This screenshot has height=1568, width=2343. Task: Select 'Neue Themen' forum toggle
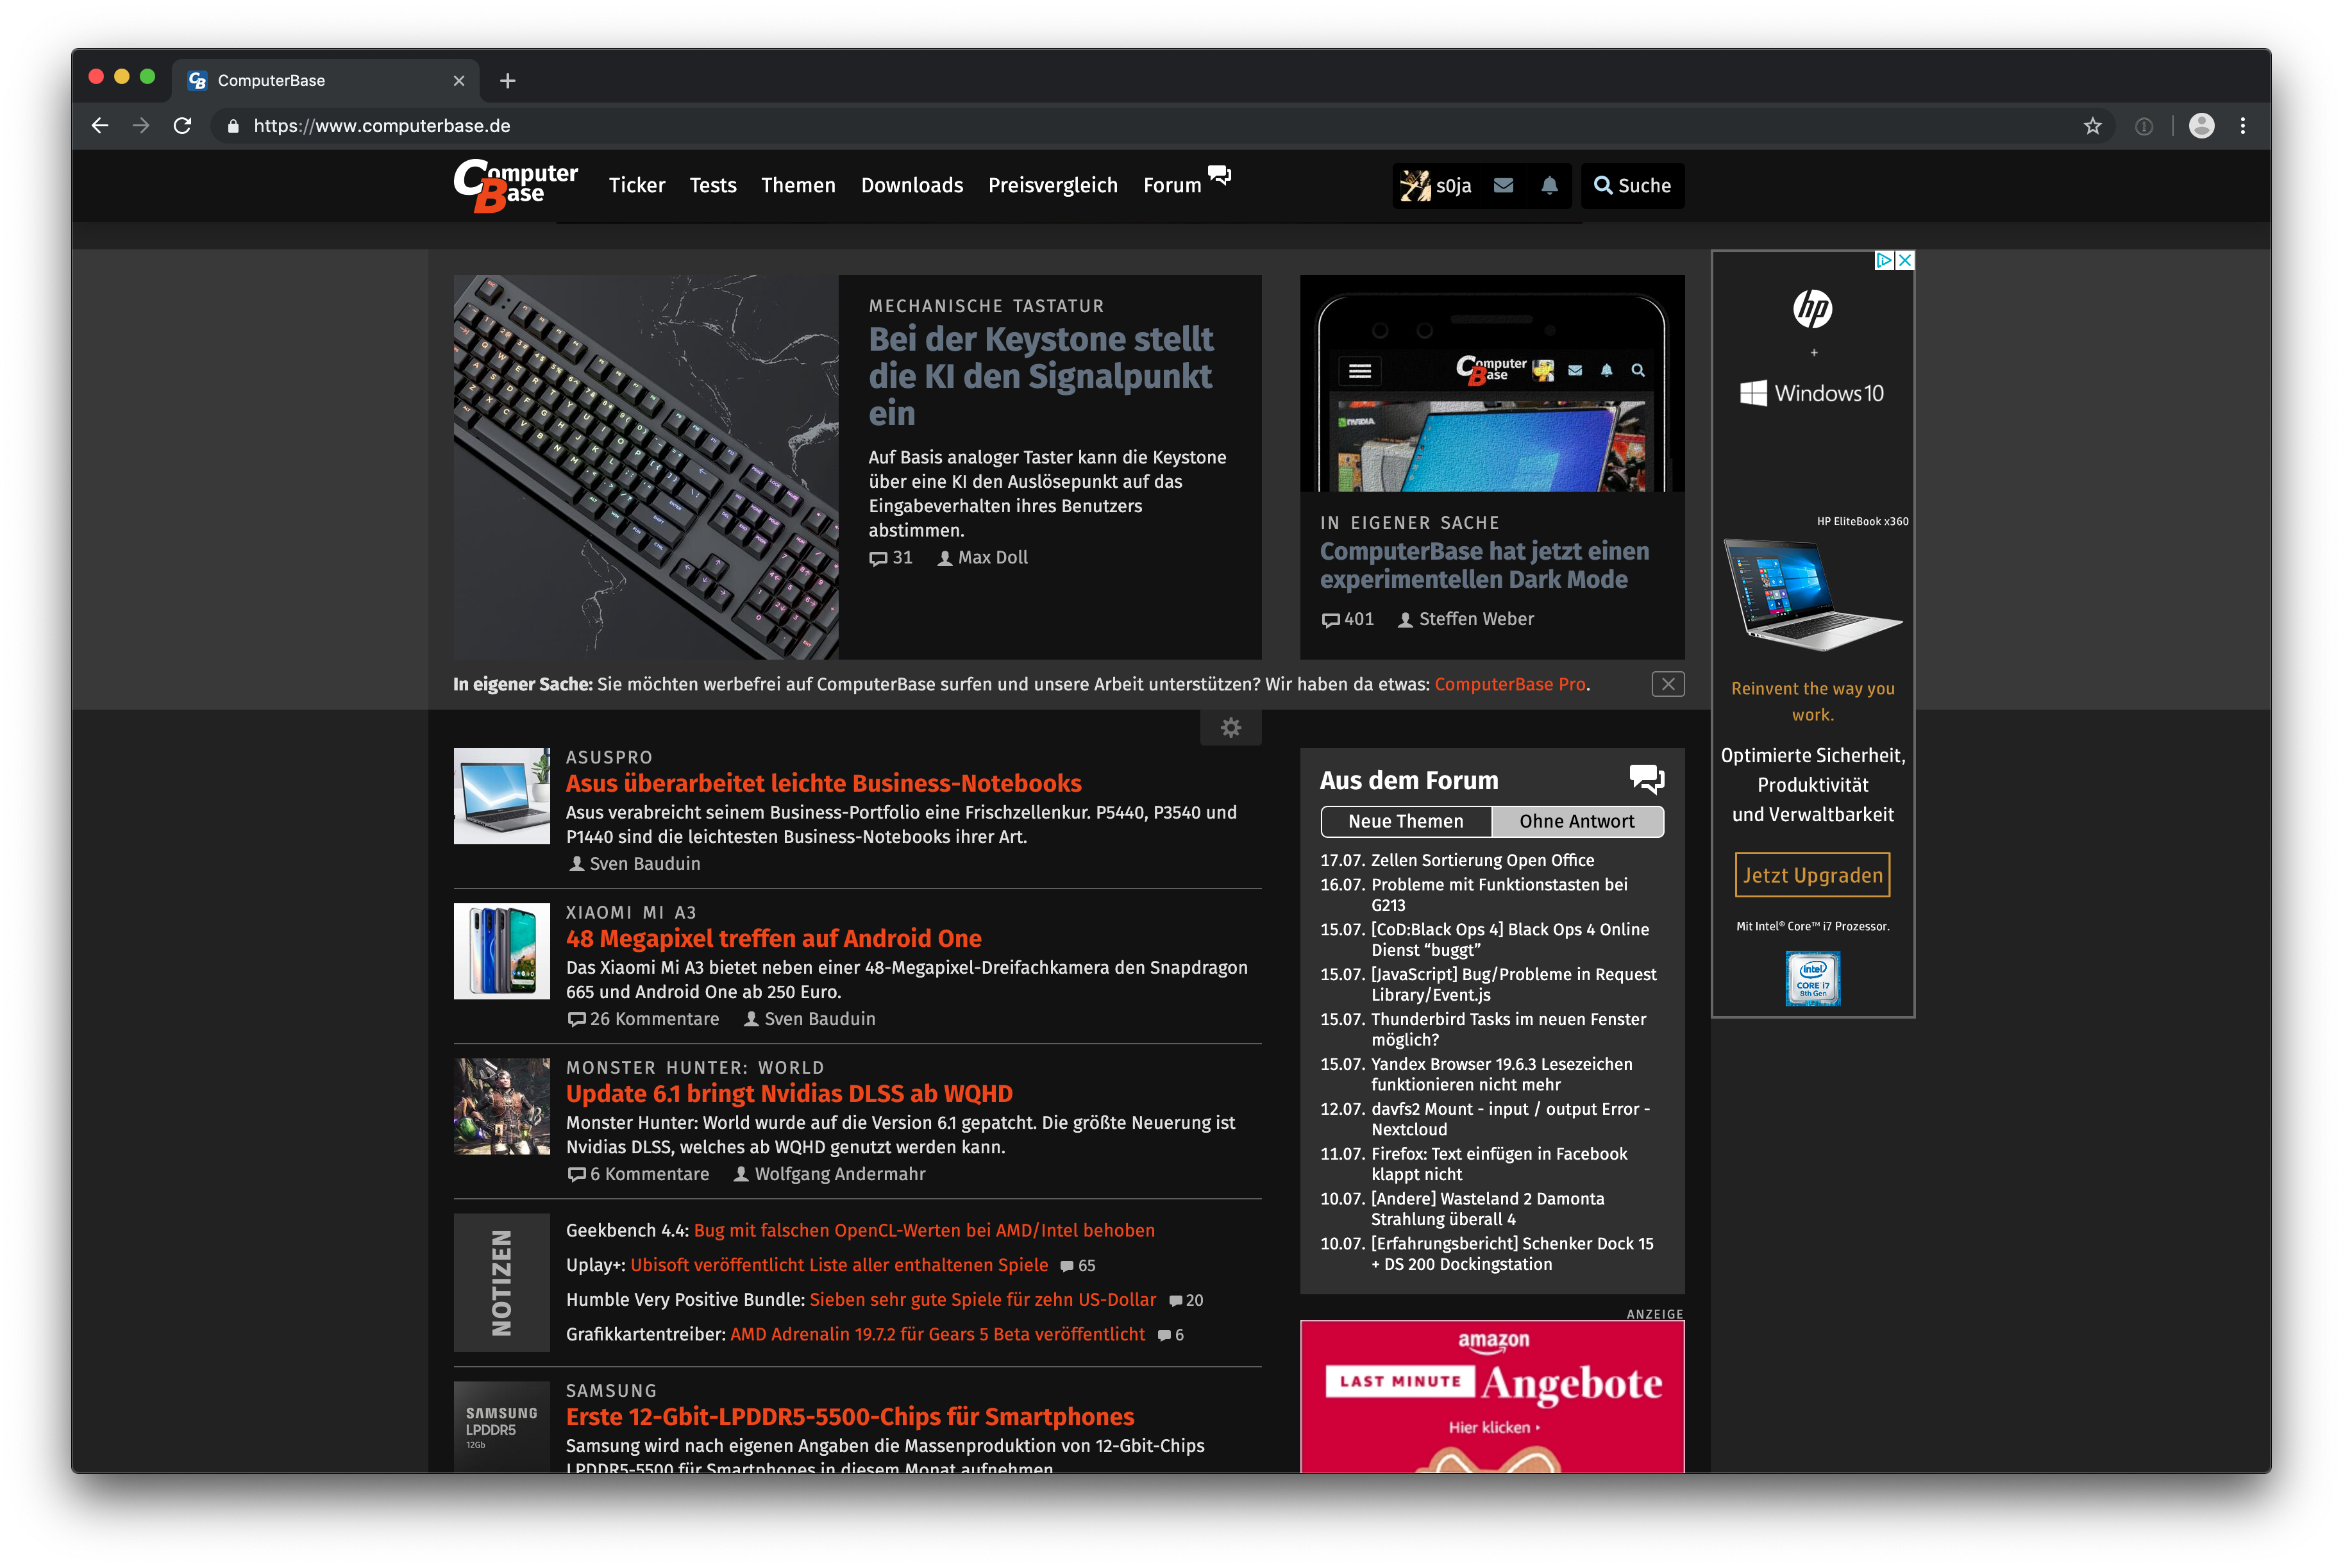point(1405,821)
